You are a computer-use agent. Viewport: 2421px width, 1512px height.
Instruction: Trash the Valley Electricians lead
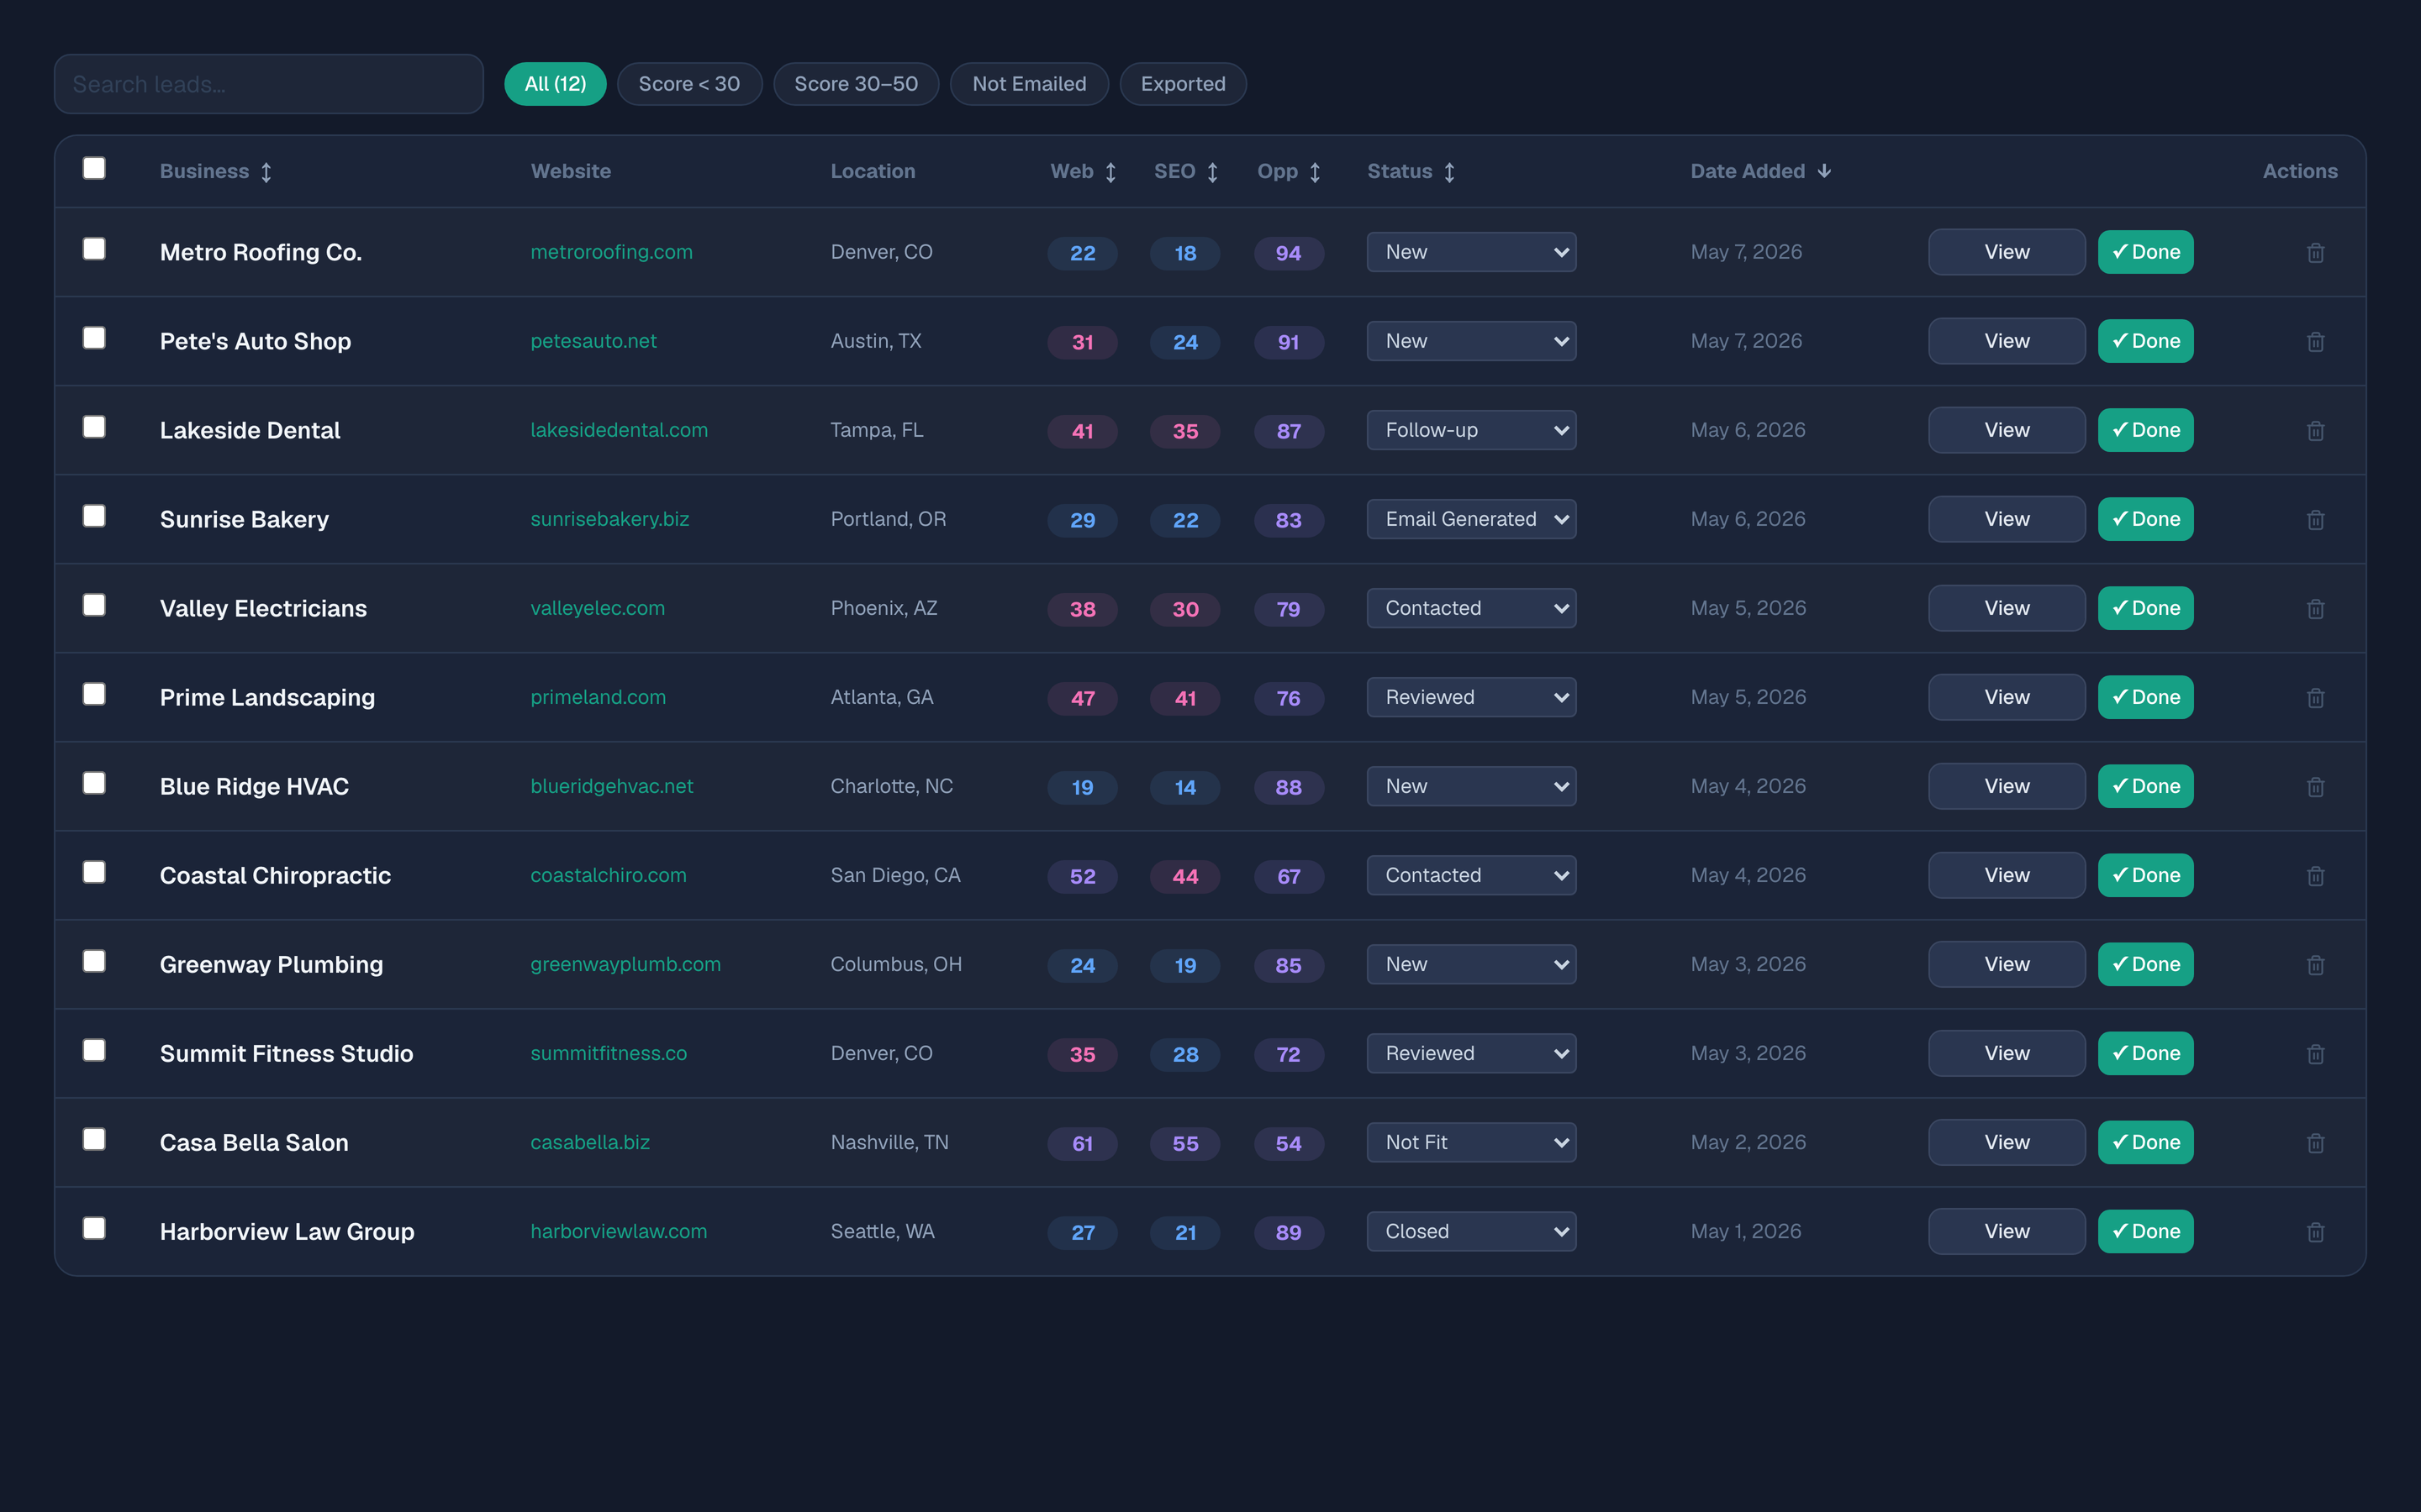(2315, 609)
